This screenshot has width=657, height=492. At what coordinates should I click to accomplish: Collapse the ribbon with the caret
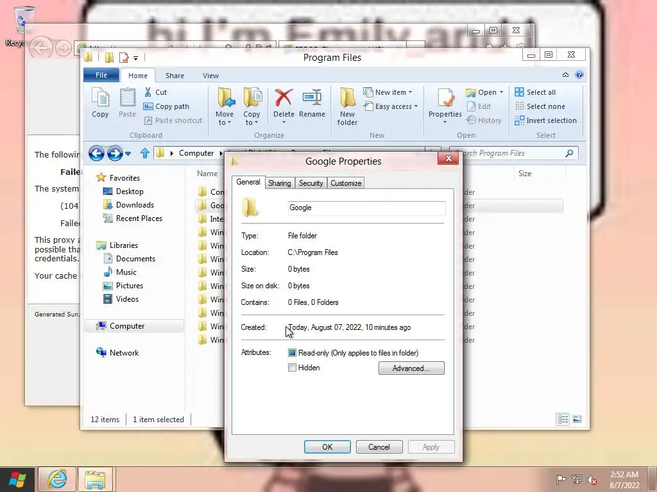[x=565, y=75]
